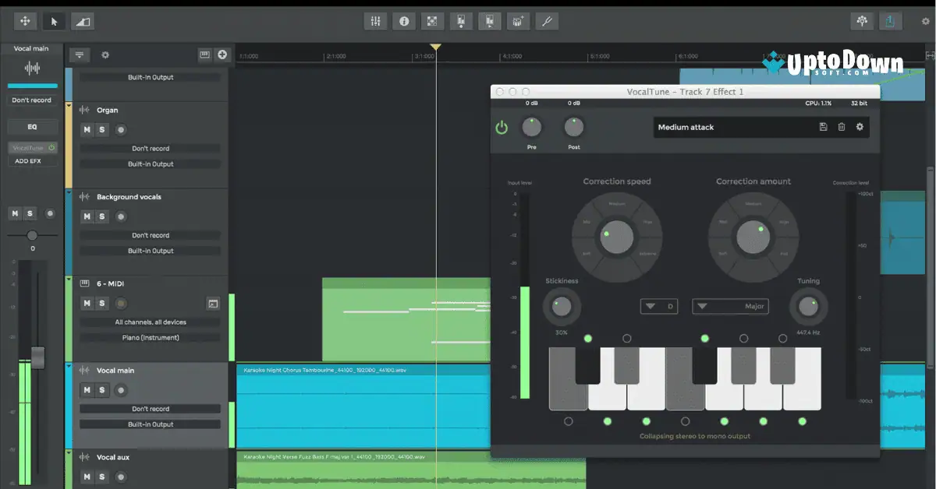The image size is (936, 489).
Task: Open the metronome grid icon in the toolbar
Action: [432, 21]
